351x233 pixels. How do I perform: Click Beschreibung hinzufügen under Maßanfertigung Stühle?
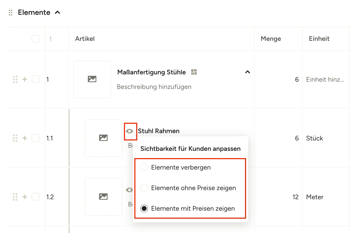coord(154,87)
